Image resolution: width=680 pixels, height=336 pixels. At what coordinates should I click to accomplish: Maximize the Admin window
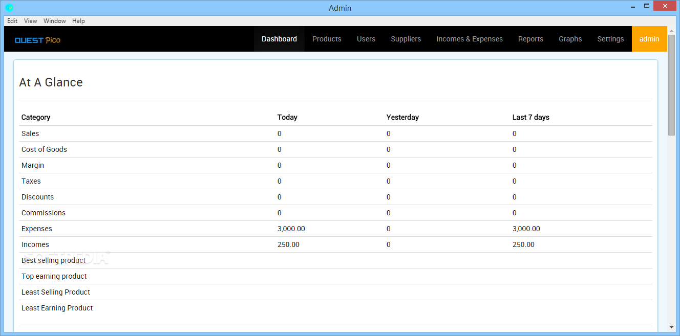point(646,6)
